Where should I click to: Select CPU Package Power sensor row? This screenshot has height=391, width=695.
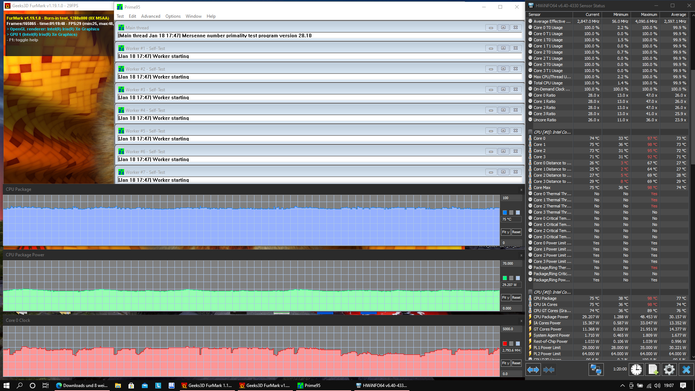click(608, 317)
